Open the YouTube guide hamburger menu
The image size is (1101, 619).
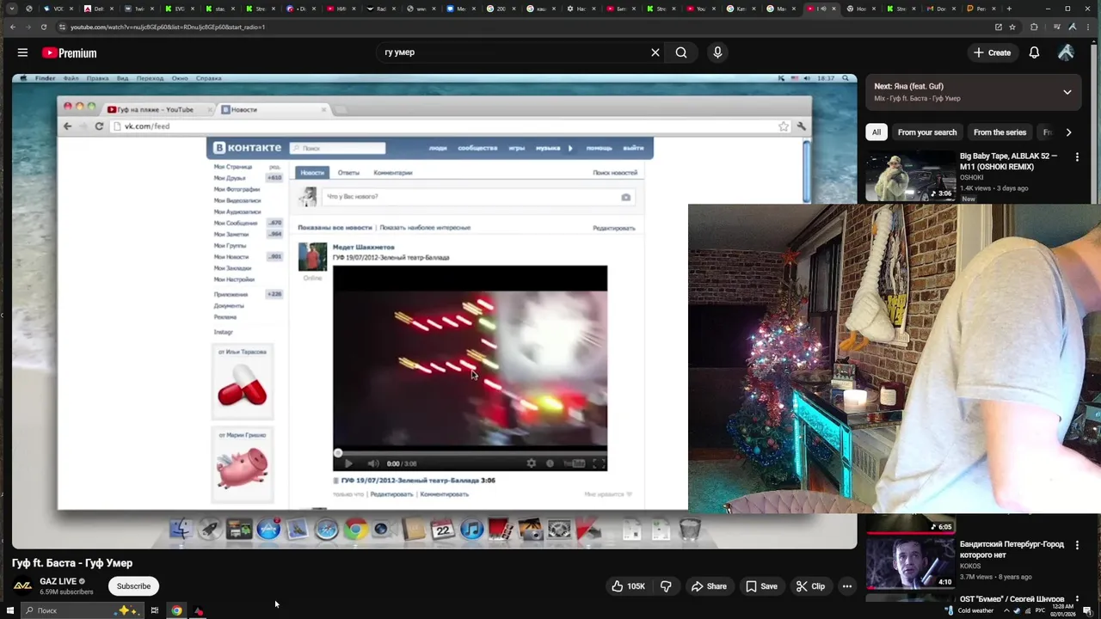pyautogui.click(x=22, y=52)
